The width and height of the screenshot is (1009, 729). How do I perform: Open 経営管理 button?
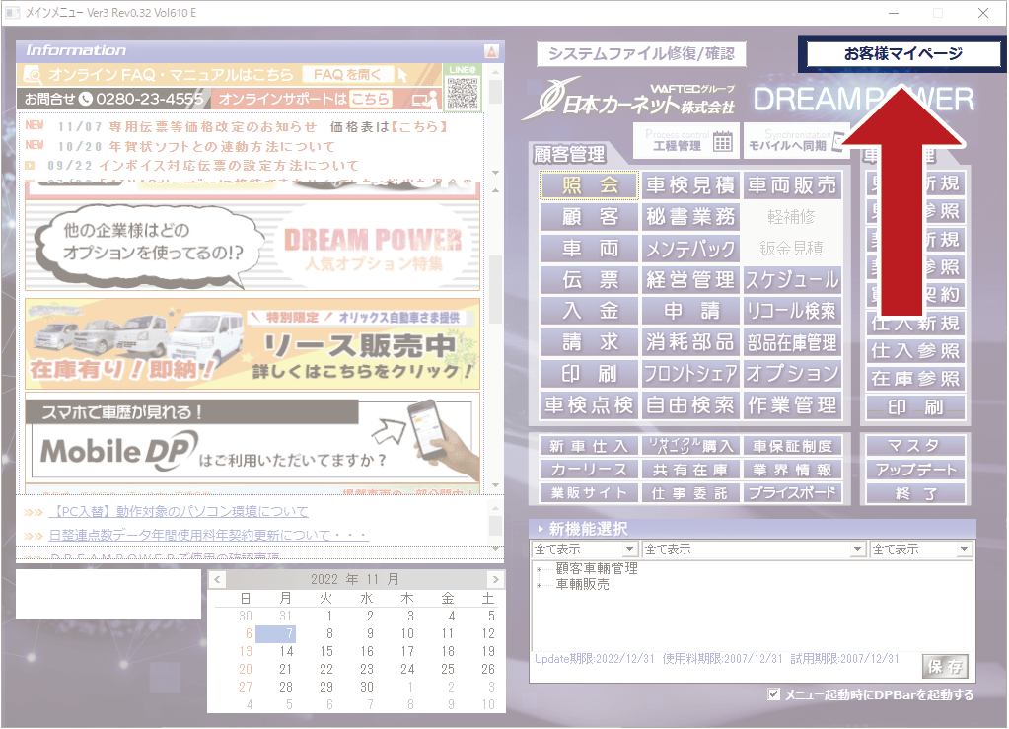point(690,280)
